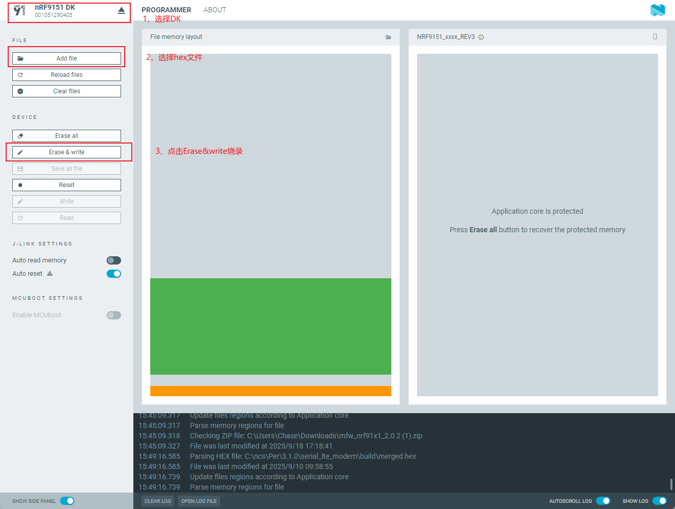
Task: Click the Open Log File button
Action: [199, 501]
